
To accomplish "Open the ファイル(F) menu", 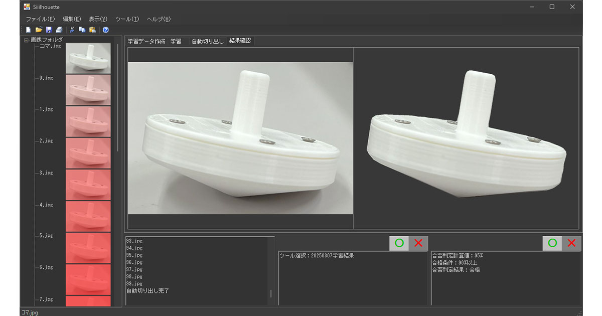I will coord(40,19).
